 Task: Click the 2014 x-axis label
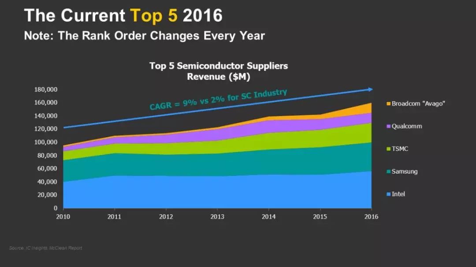tap(269, 217)
